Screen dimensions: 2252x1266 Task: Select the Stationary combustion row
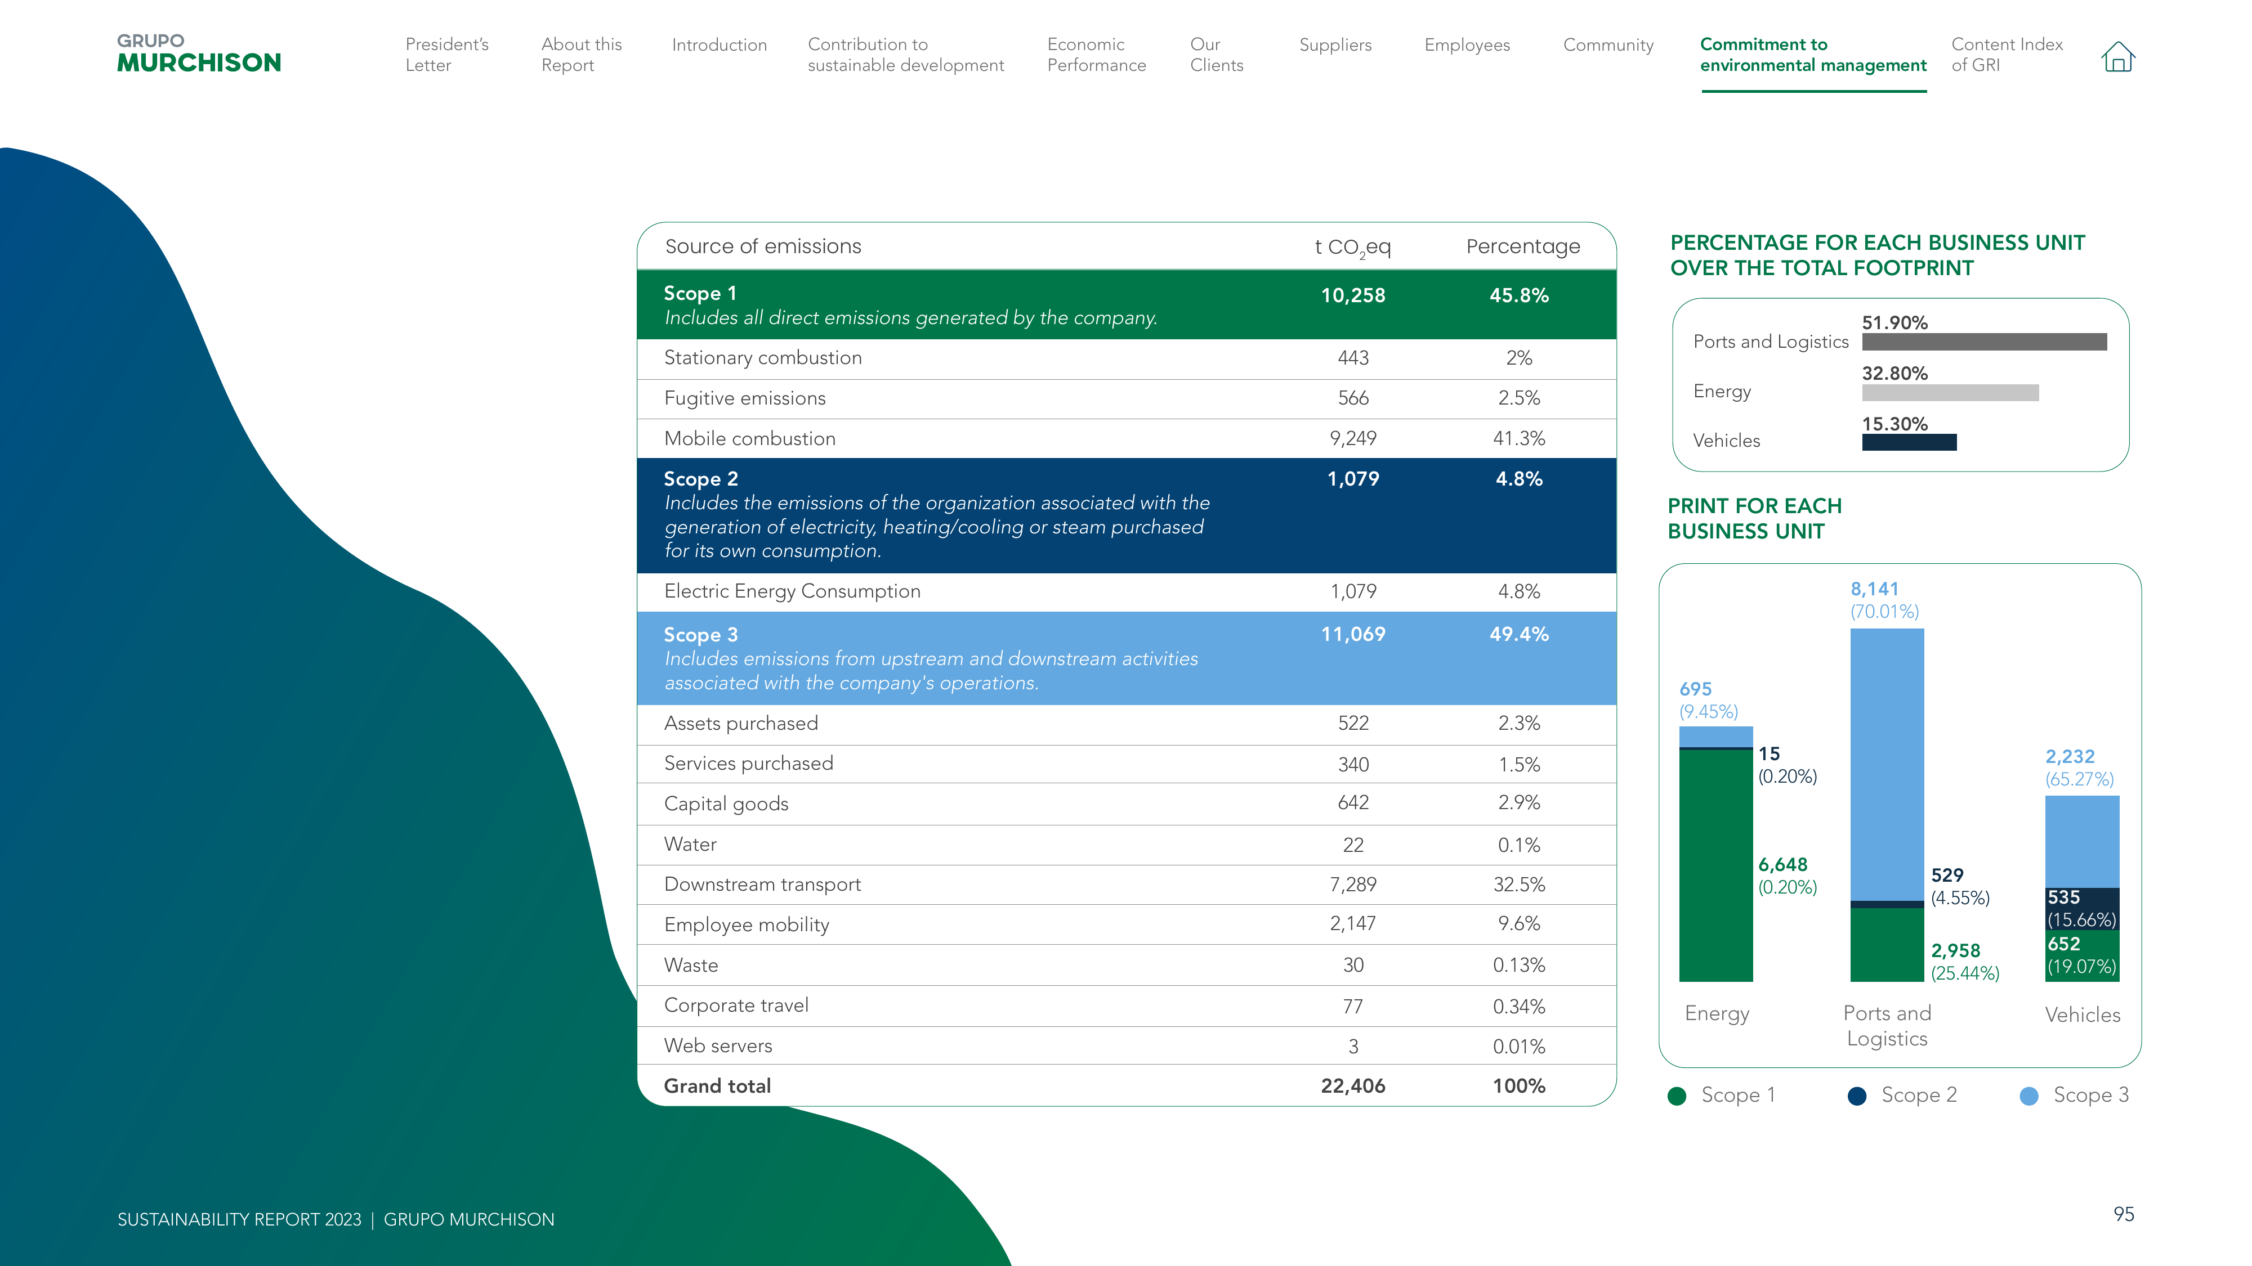pos(1126,358)
